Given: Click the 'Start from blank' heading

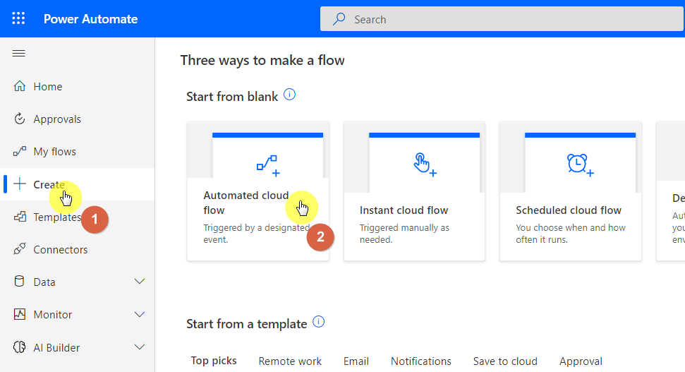Looking at the screenshot, I should (232, 97).
